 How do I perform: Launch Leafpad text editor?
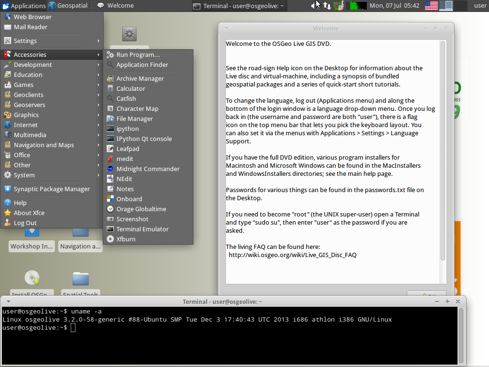148,149
